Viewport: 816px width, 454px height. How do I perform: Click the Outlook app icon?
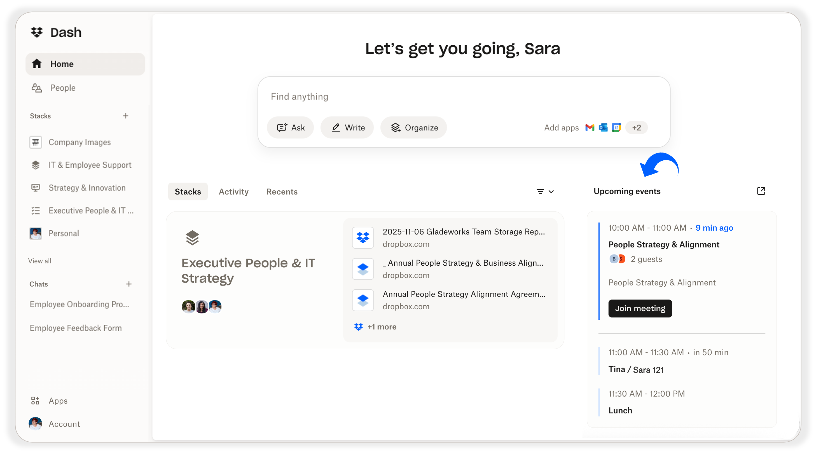(603, 127)
